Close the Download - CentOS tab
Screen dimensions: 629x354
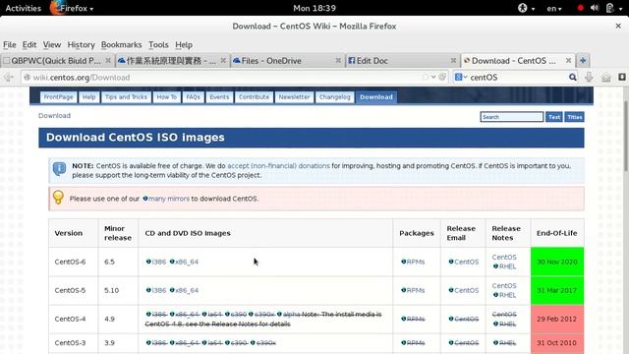coord(568,60)
